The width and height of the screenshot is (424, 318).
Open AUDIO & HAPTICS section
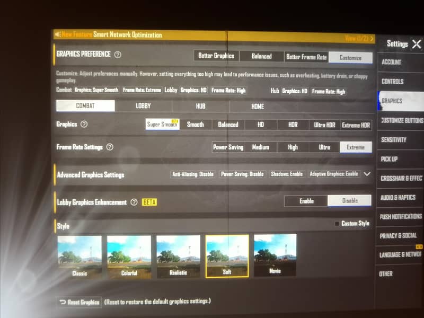[400, 197]
